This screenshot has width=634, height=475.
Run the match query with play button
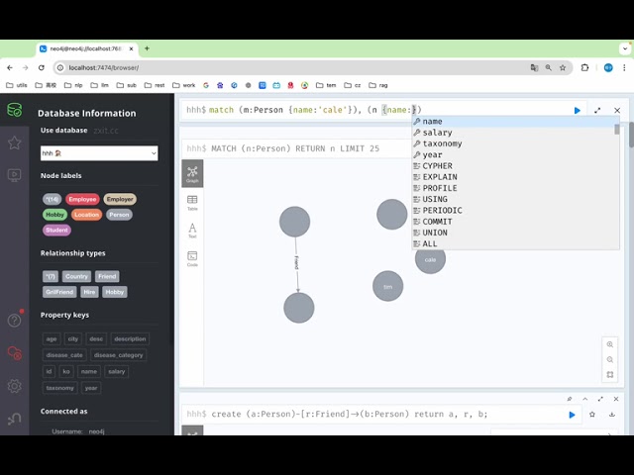tap(578, 111)
